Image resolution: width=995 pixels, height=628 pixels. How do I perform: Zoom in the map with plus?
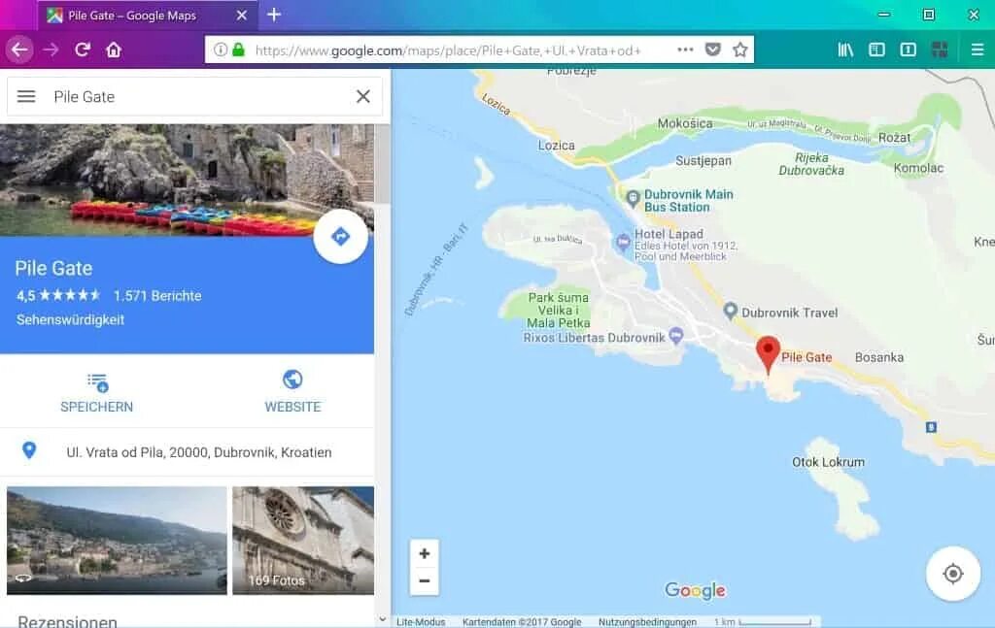pos(425,553)
